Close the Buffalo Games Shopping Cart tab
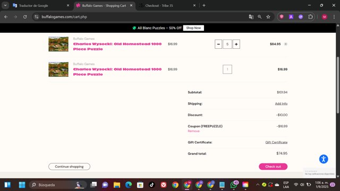340x191 pixels. click(x=131, y=5)
